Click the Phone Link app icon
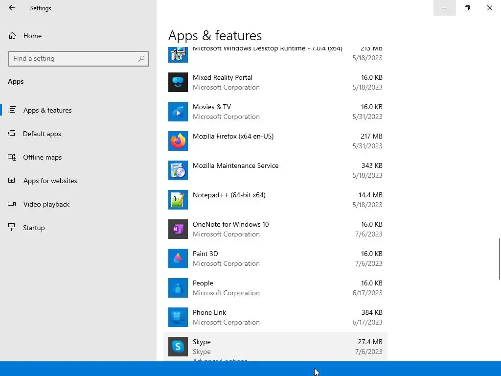Image resolution: width=501 pixels, height=376 pixels. [178, 317]
